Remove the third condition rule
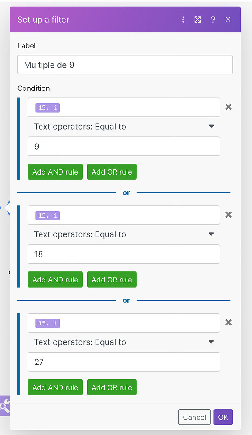The height and width of the screenshot is (435, 252). coord(228,322)
